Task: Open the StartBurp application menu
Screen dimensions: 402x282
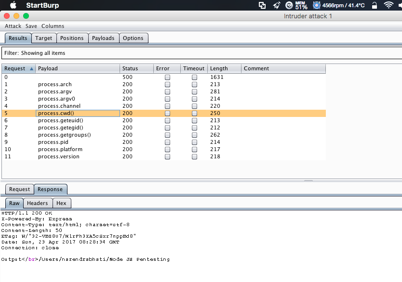Action: (42, 5)
